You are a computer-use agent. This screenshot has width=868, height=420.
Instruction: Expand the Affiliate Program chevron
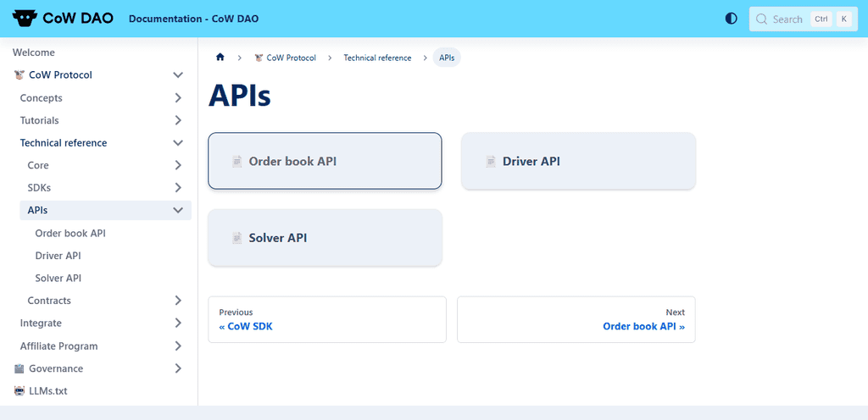coord(178,346)
